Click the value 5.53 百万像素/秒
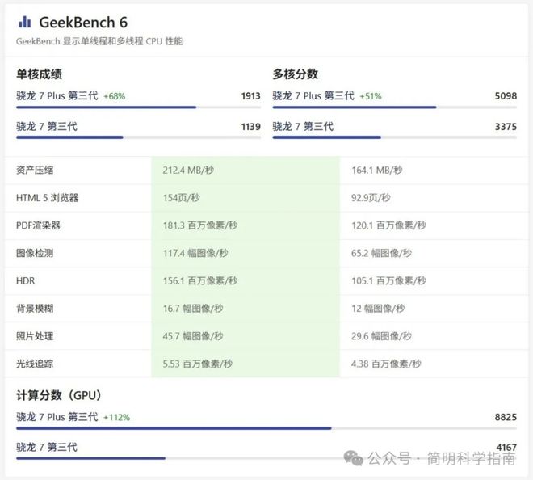The image size is (533, 480). tap(198, 364)
